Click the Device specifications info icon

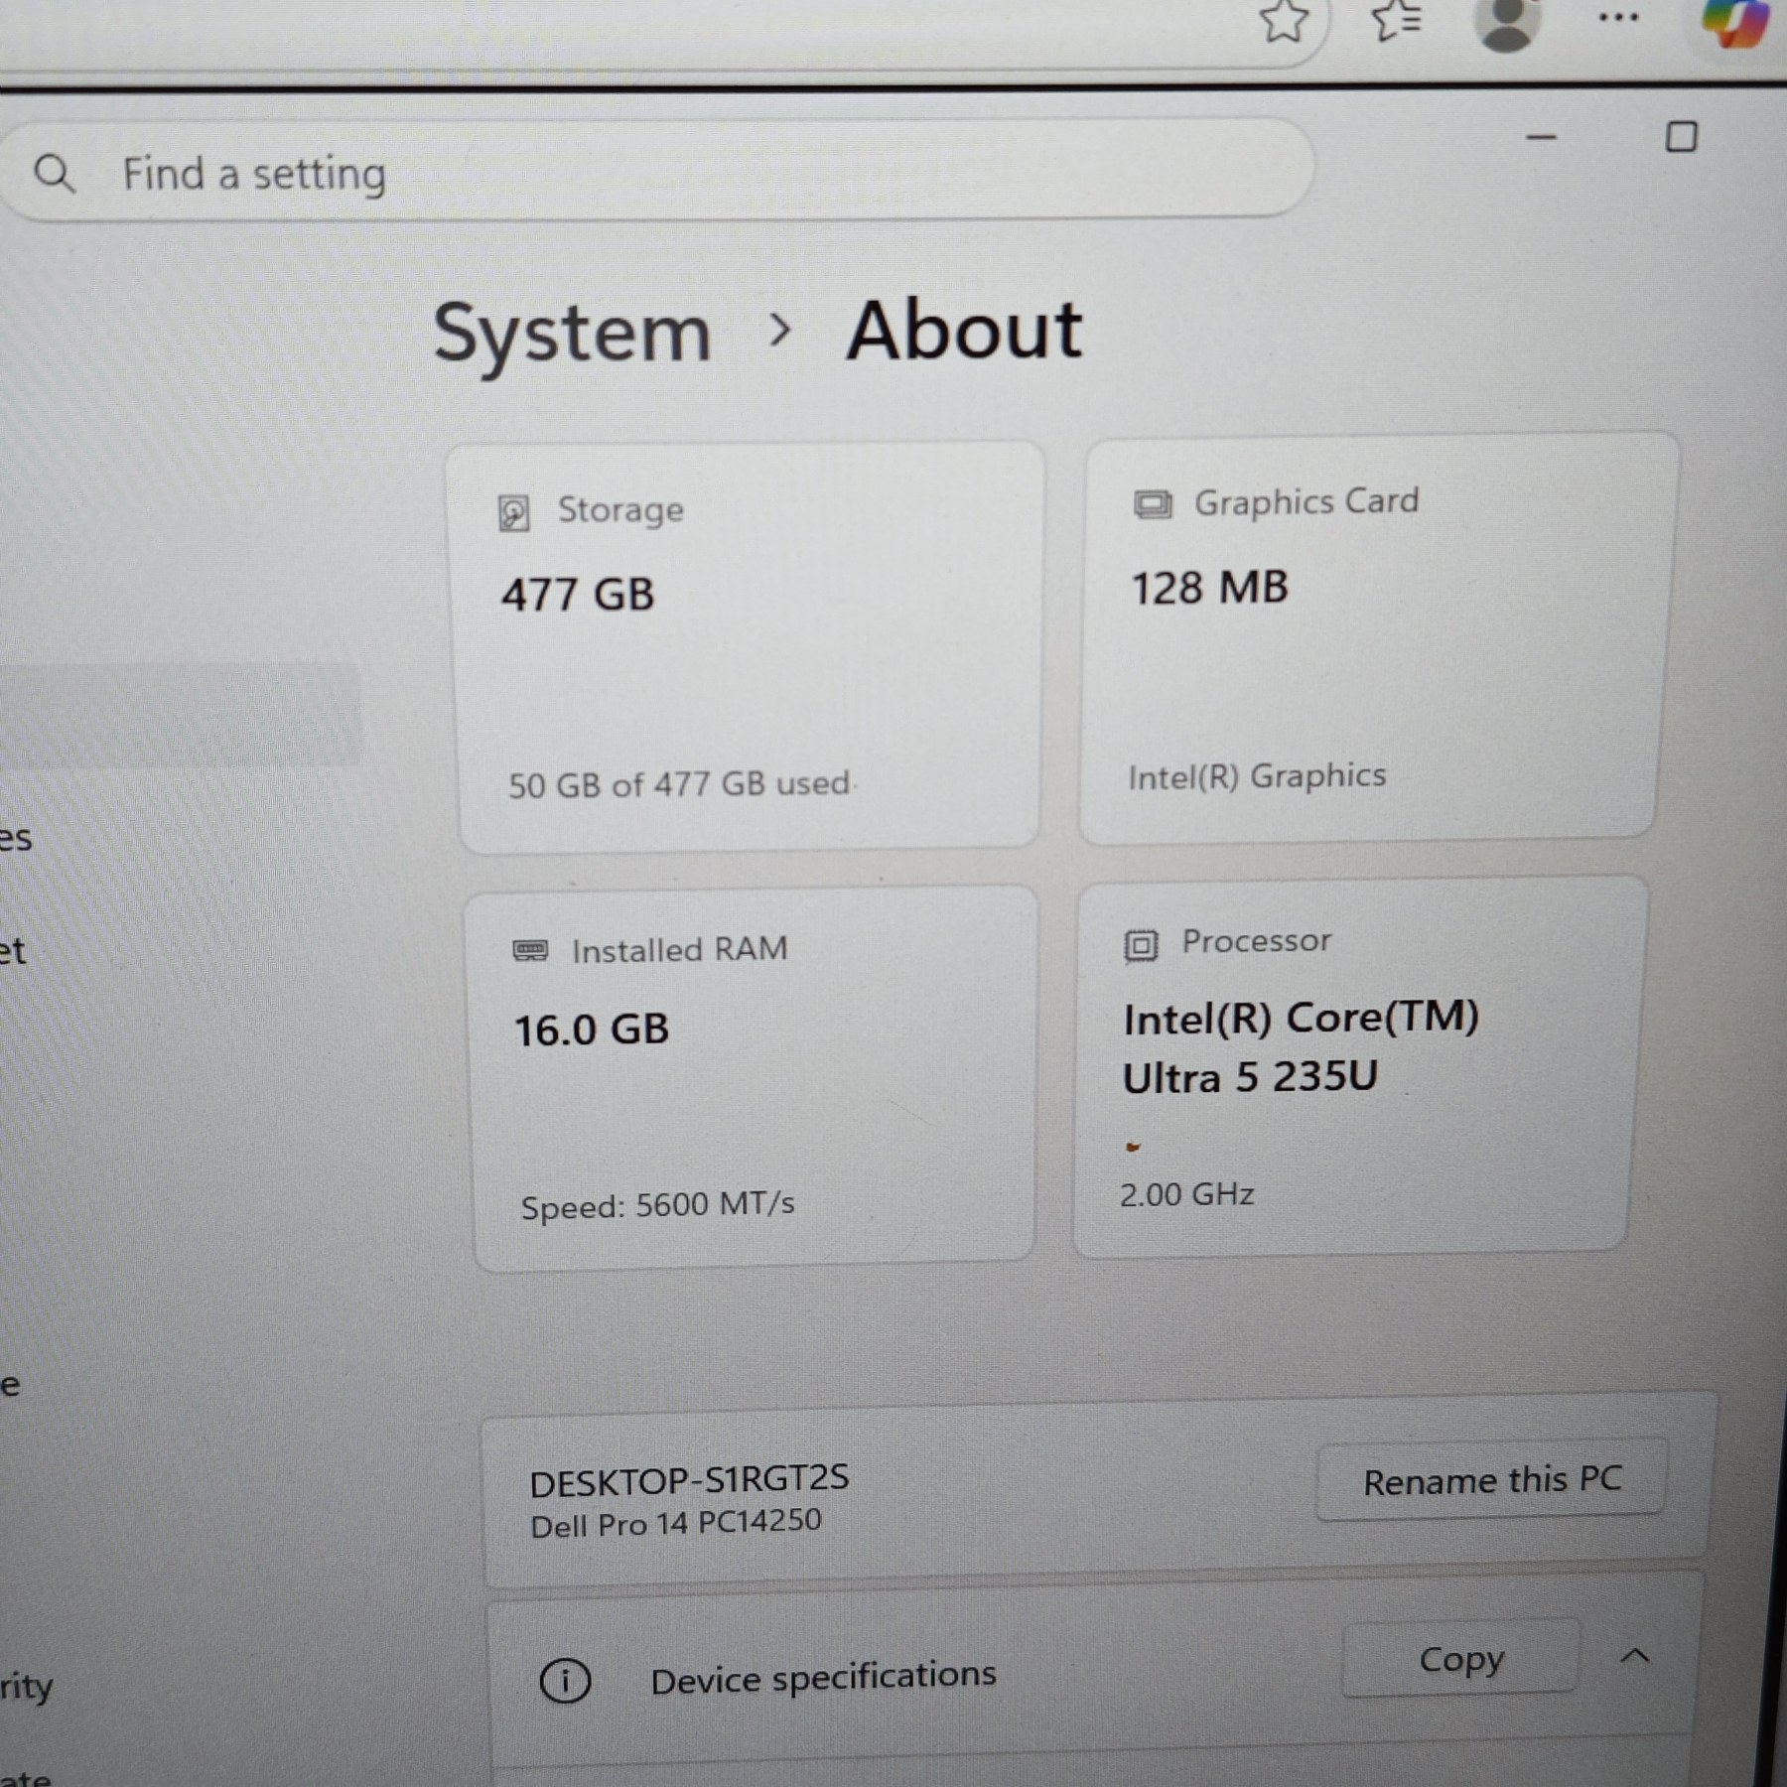pyautogui.click(x=565, y=1681)
